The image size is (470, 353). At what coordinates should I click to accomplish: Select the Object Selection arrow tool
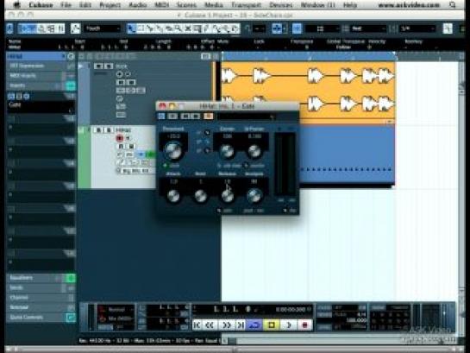point(131,28)
